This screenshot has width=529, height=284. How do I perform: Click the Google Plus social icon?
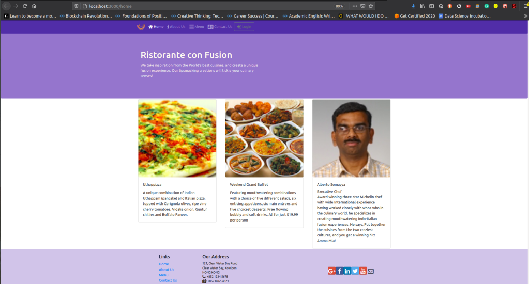pyautogui.click(x=331, y=271)
